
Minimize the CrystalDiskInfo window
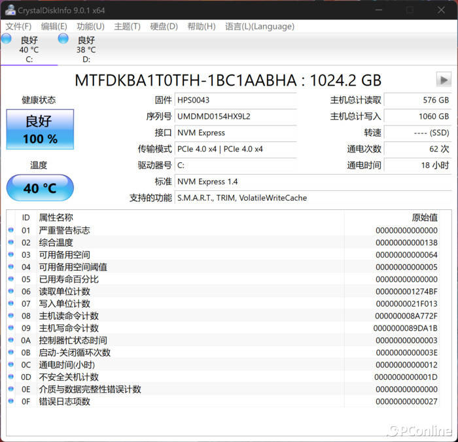(x=379, y=10)
